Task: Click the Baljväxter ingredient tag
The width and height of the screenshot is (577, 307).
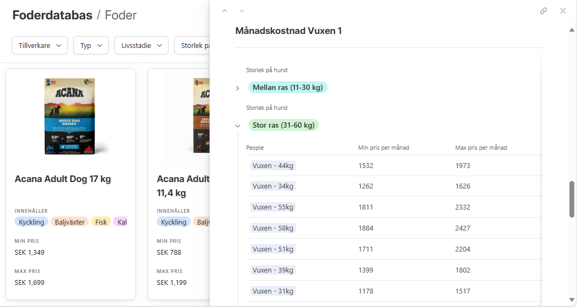Action: coord(69,222)
